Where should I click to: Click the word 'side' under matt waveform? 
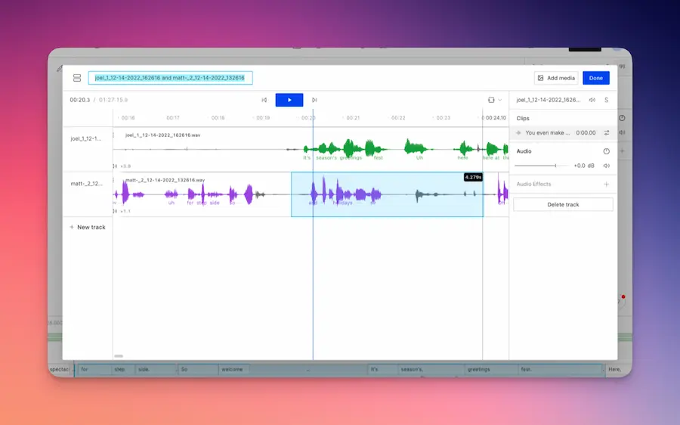pos(215,203)
